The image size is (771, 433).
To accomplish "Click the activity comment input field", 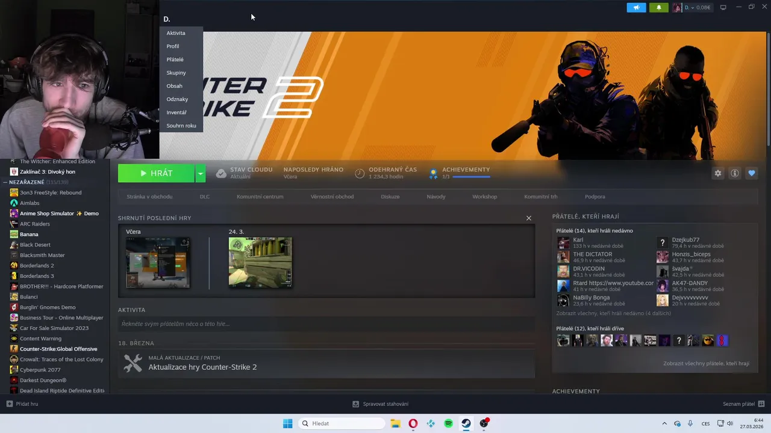I will pos(326,324).
